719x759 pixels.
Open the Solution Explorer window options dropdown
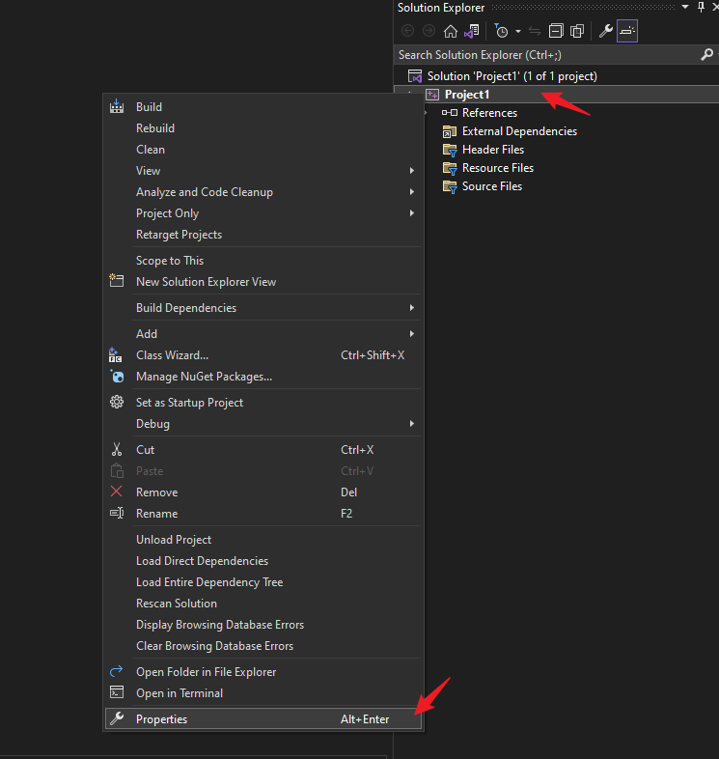tap(685, 7)
